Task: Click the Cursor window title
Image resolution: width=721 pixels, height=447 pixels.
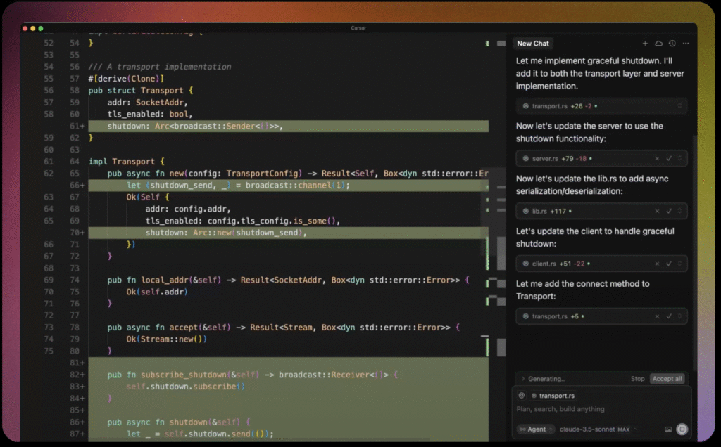Action: 358,28
